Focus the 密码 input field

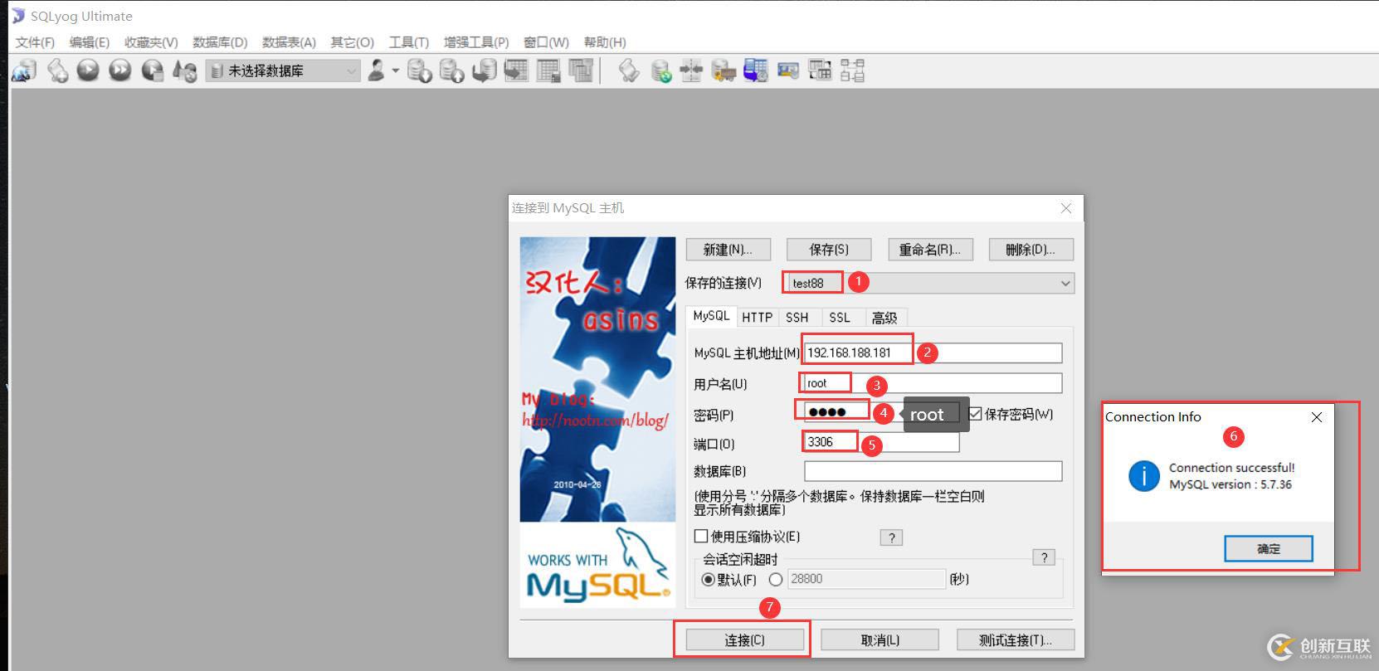click(x=881, y=412)
